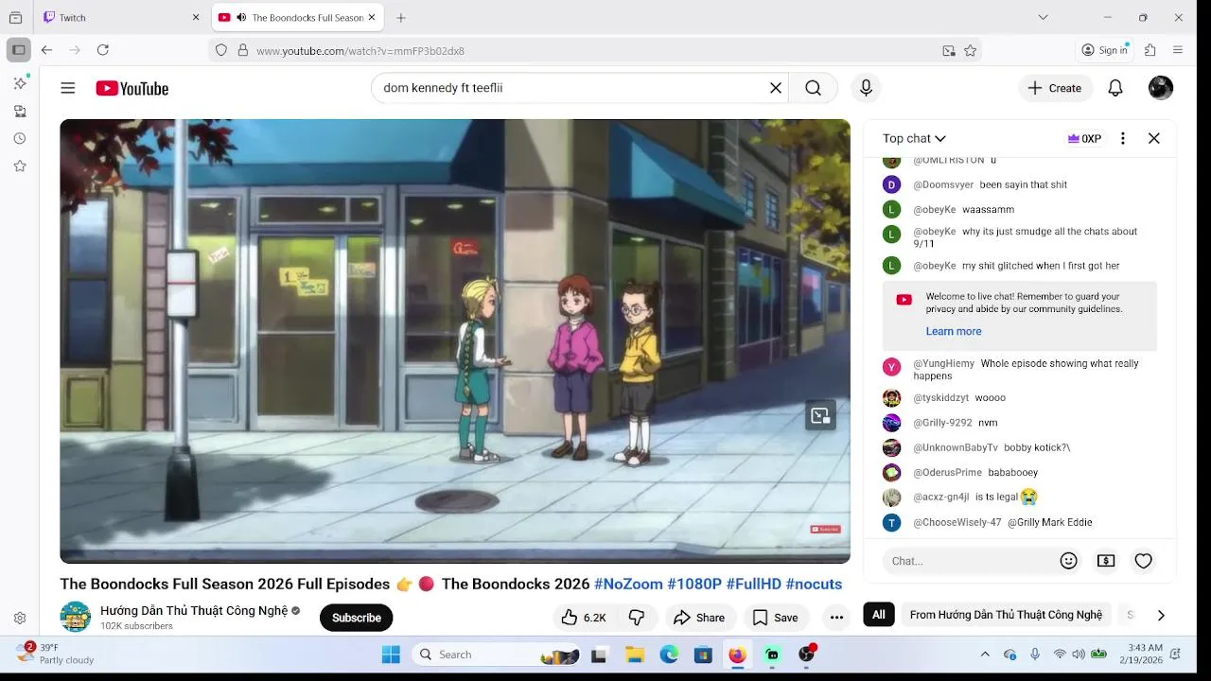Open Windows Start menu
Screen dimensions: 1211x681
click(391, 655)
